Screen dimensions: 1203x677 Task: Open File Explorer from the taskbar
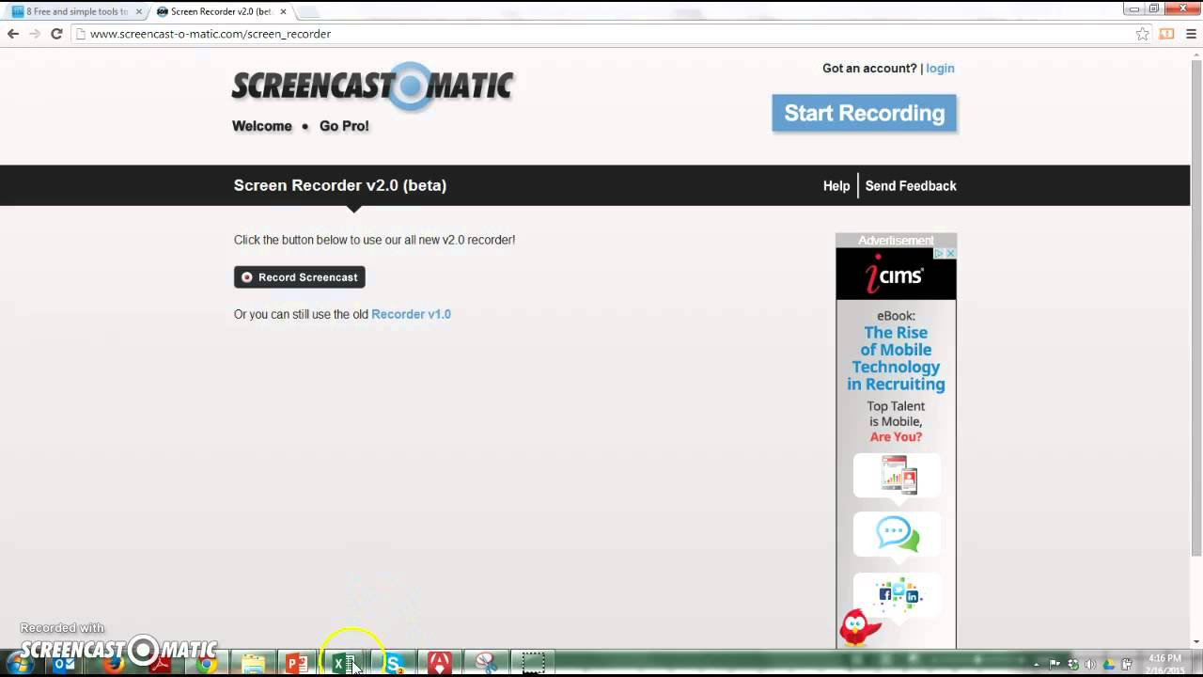pos(253,664)
